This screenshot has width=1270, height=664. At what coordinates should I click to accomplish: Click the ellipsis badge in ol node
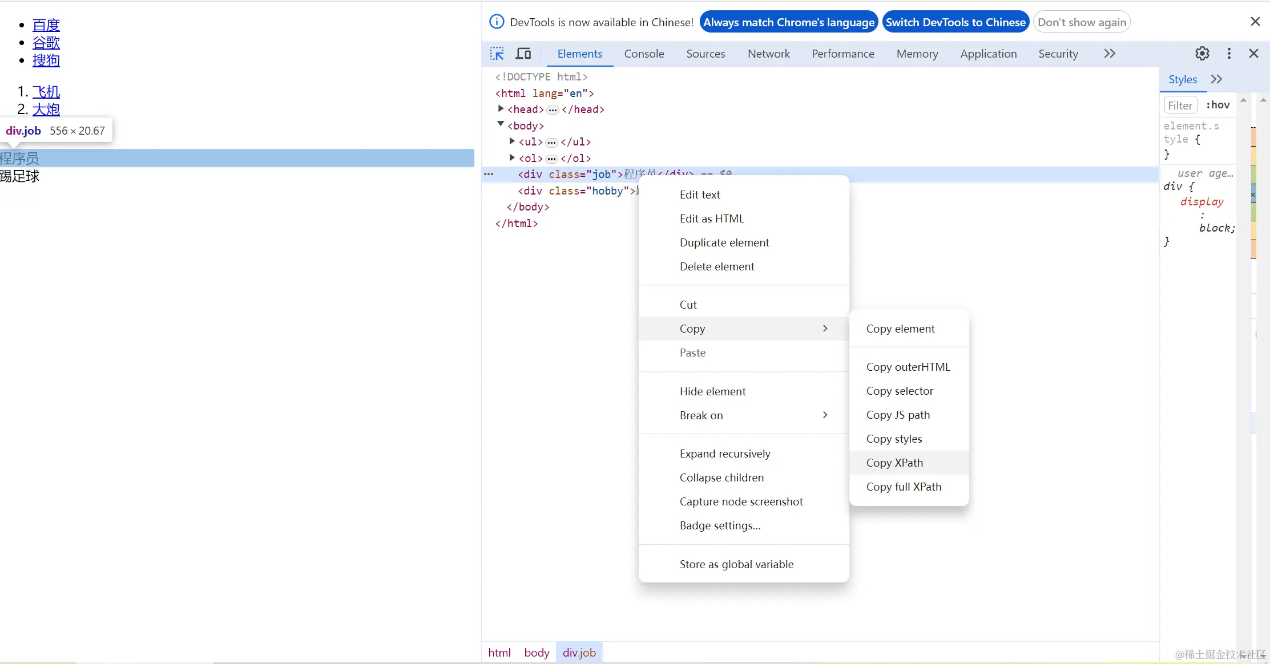click(x=551, y=159)
